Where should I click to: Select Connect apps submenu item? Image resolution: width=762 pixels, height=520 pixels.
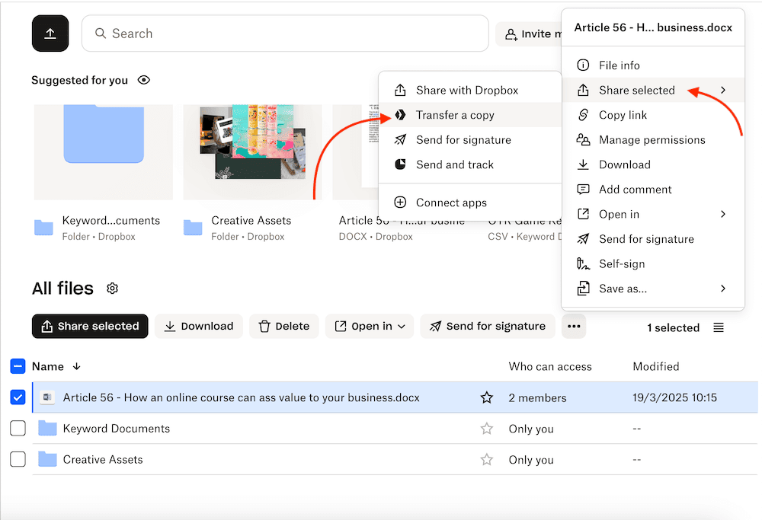(470, 203)
